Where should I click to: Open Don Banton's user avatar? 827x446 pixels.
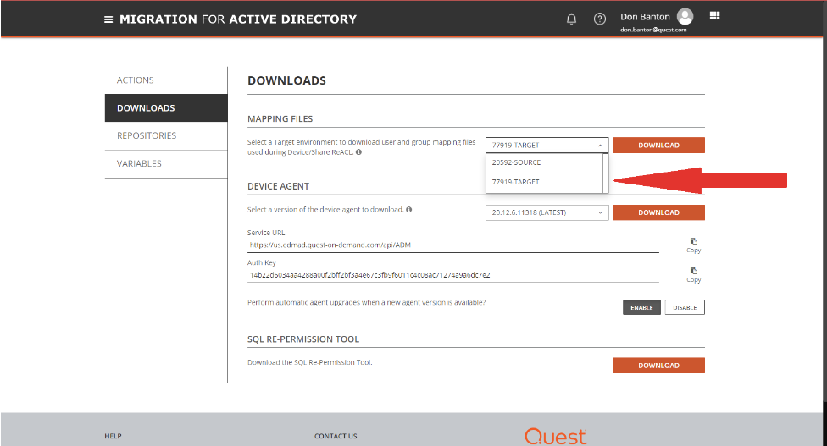point(685,16)
